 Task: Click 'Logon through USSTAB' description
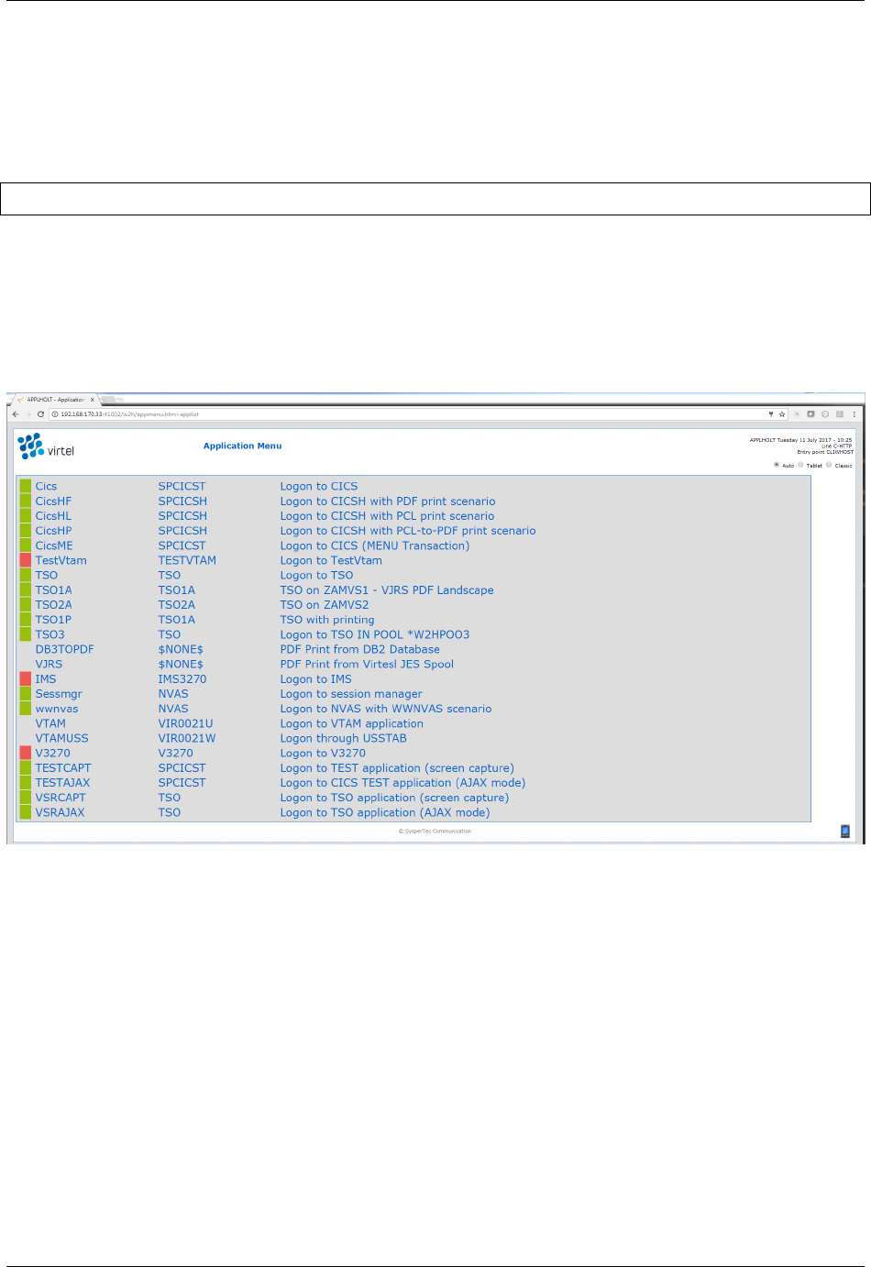tap(343, 738)
